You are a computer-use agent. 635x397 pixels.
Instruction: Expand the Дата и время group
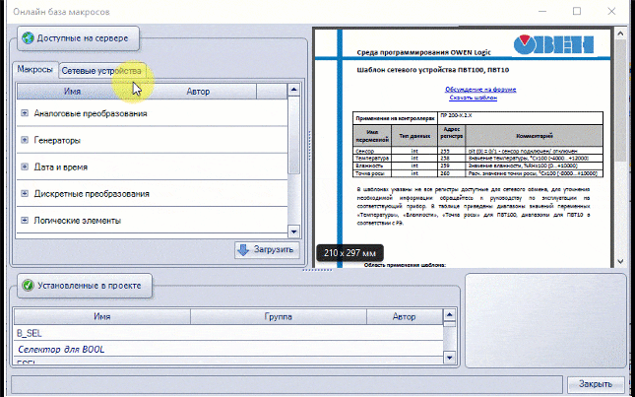click(25, 167)
